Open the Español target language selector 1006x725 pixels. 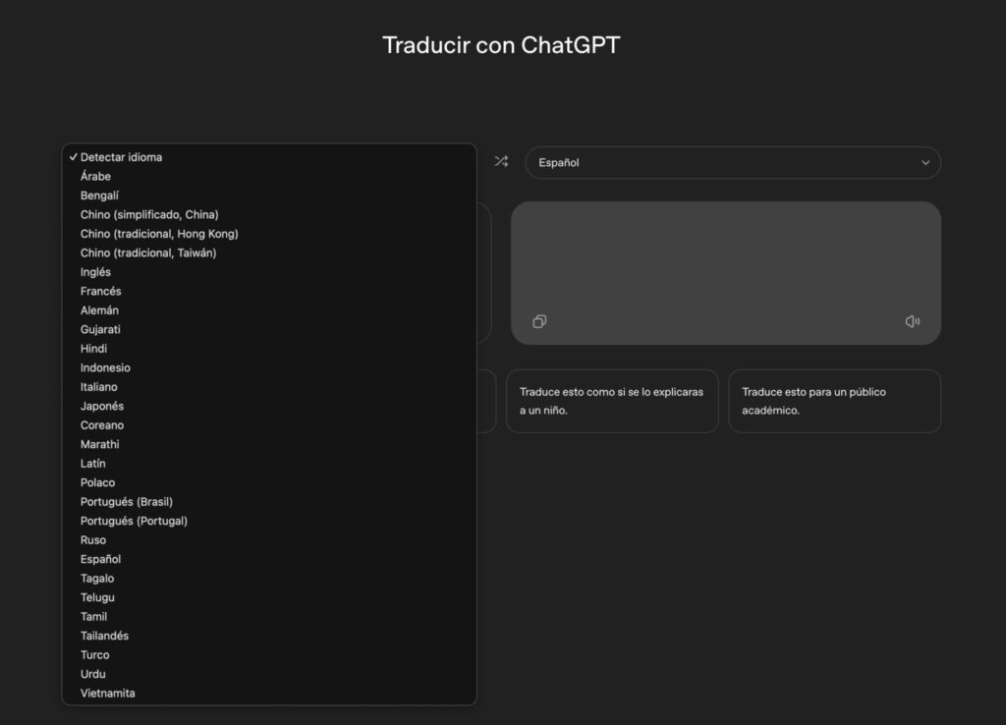click(x=732, y=163)
